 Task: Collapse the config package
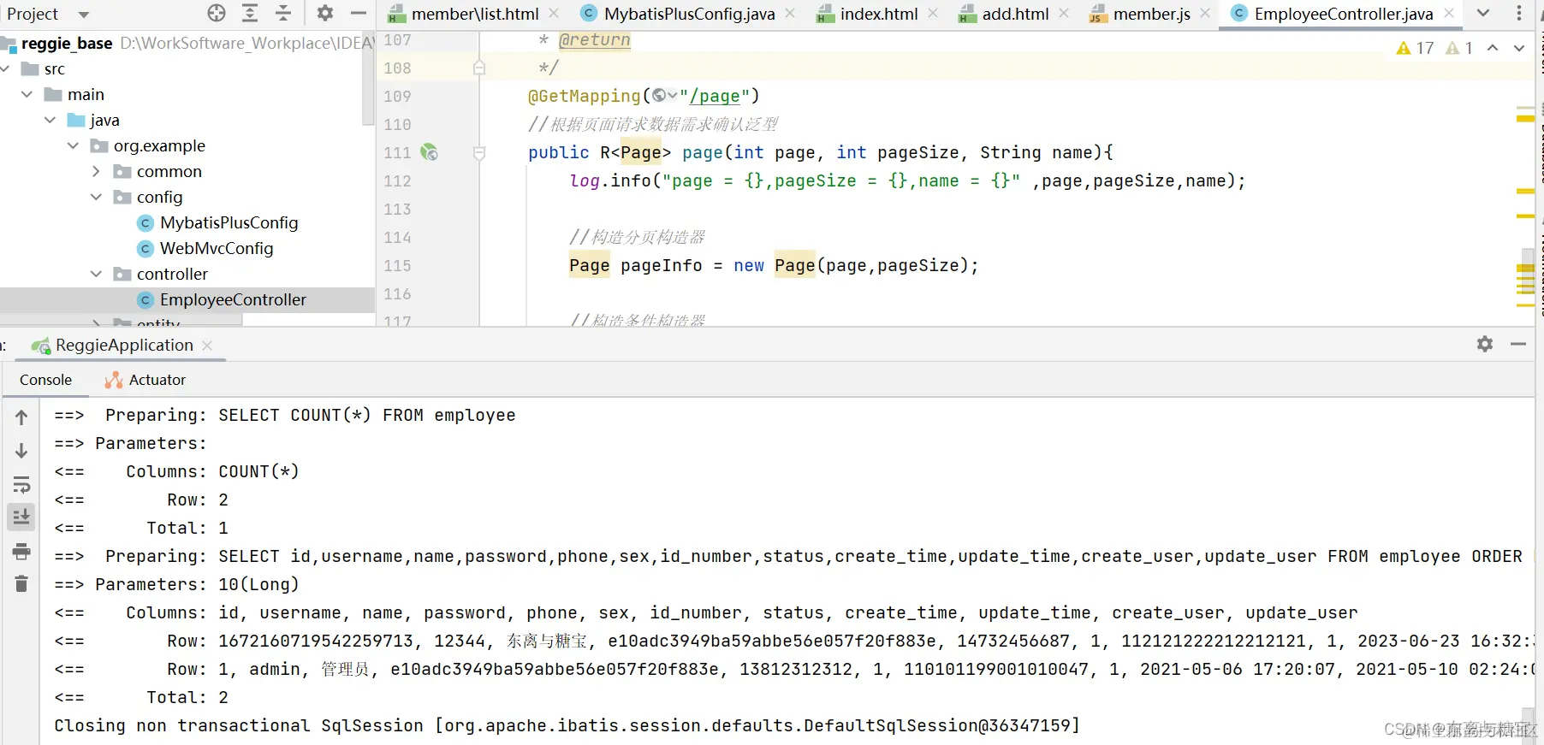[97, 197]
